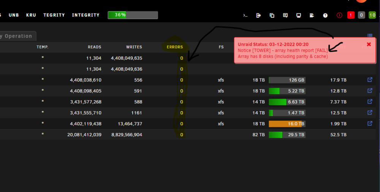Select reads value 4,408,038,610

click(x=85, y=80)
